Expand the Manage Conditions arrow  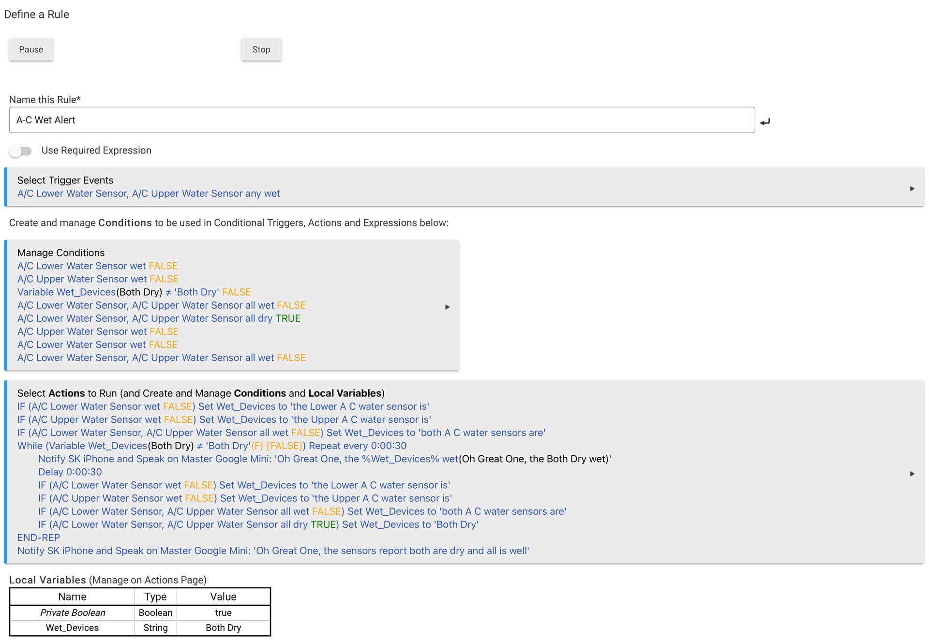click(447, 307)
